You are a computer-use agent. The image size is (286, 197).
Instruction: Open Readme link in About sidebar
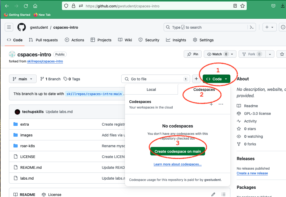click(247, 106)
